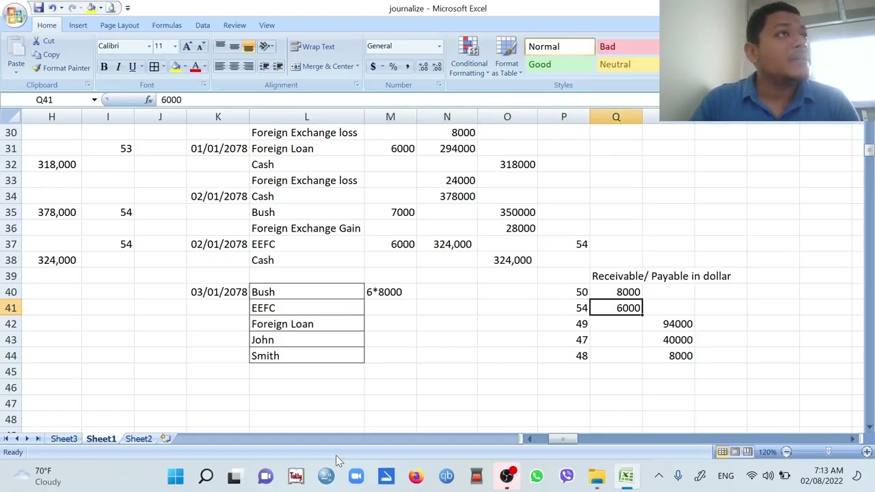875x492 pixels.
Task: Switch to the Sheet3 worksheet tab
Action: pos(64,439)
